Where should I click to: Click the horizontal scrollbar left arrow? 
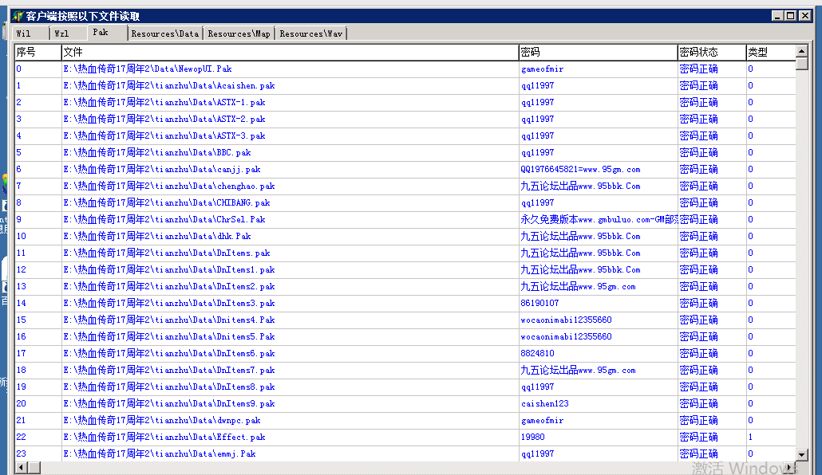point(22,467)
